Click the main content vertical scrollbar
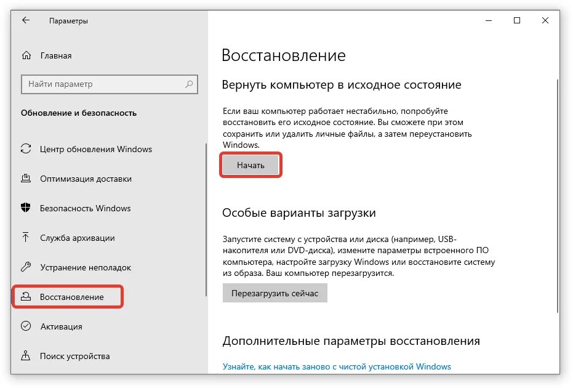 558,196
